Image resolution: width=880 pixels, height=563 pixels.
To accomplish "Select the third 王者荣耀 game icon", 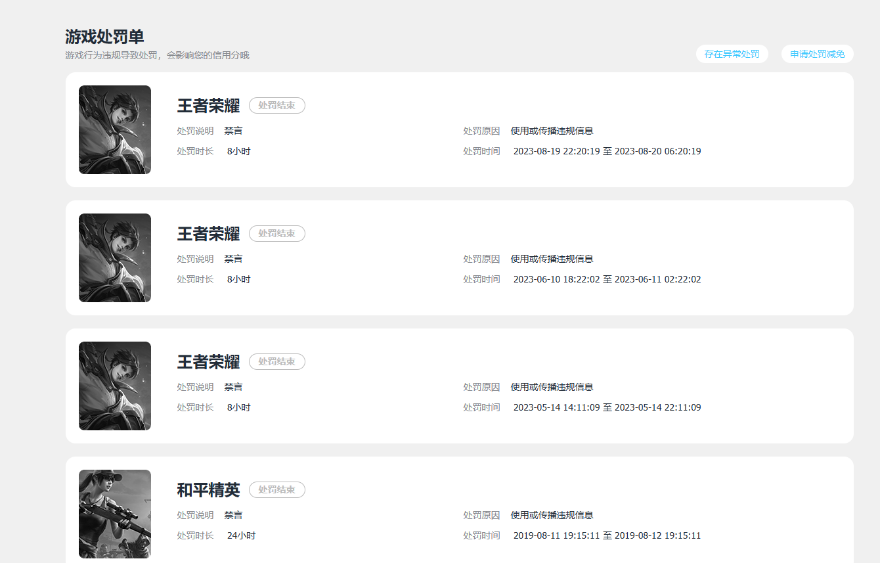I will click(114, 386).
